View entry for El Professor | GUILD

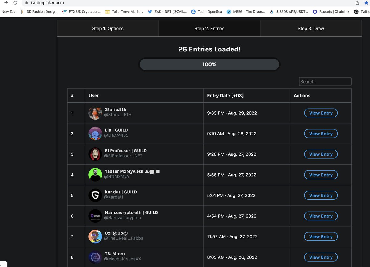click(x=321, y=154)
